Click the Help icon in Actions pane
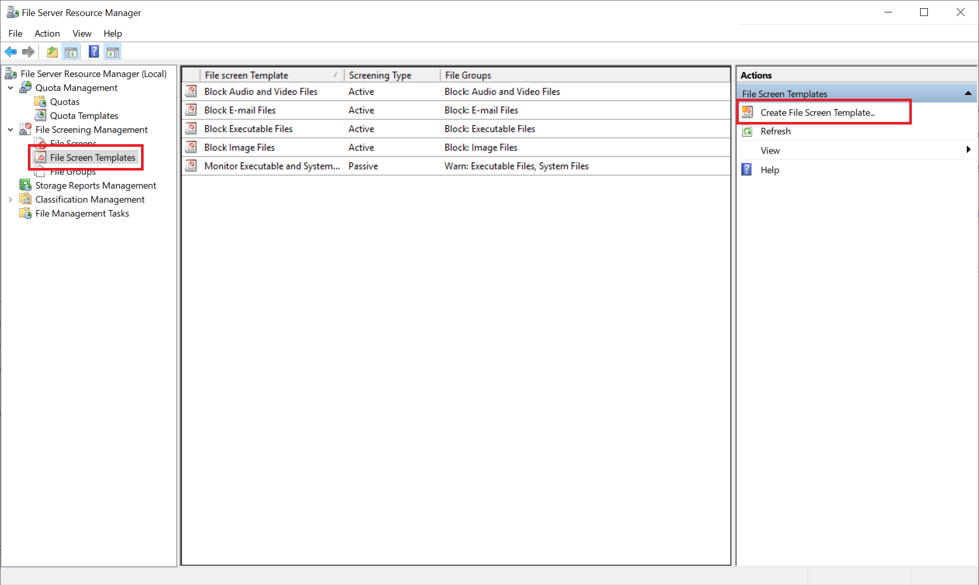This screenshot has height=585, width=979. tap(747, 170)
